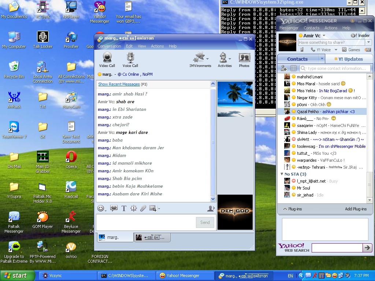Open Actions menu in chat window
This screenshot has height=281, width=375.
tap(157, 46)
